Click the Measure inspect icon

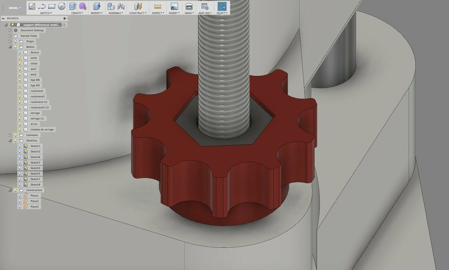click(157, 6)
